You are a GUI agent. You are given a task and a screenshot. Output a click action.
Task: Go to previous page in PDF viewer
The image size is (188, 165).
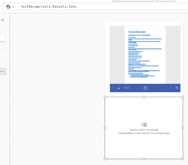coord(113,88)
